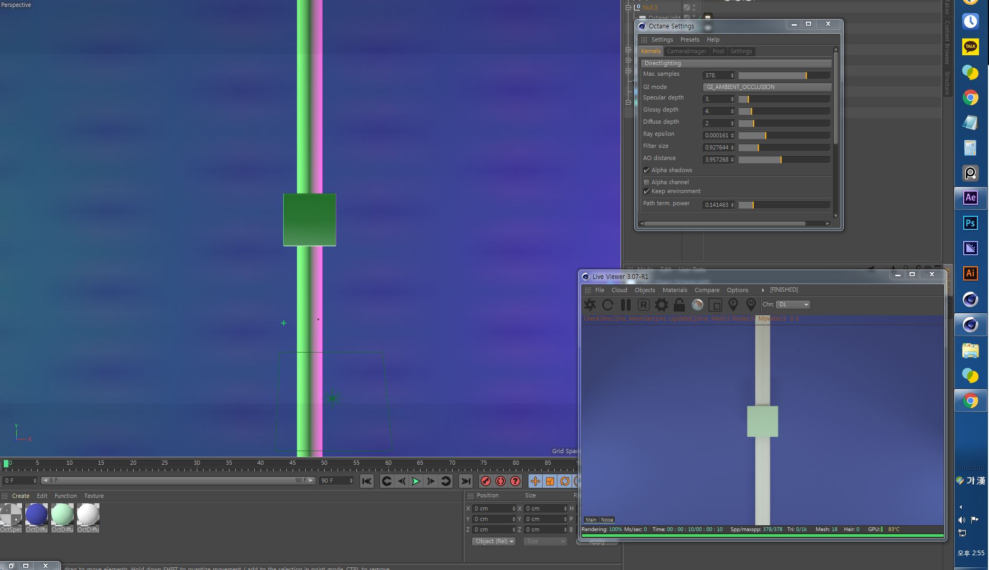Play the animation forwards
The width and height of the screenshot is (989, 570).
coord(416,481)
